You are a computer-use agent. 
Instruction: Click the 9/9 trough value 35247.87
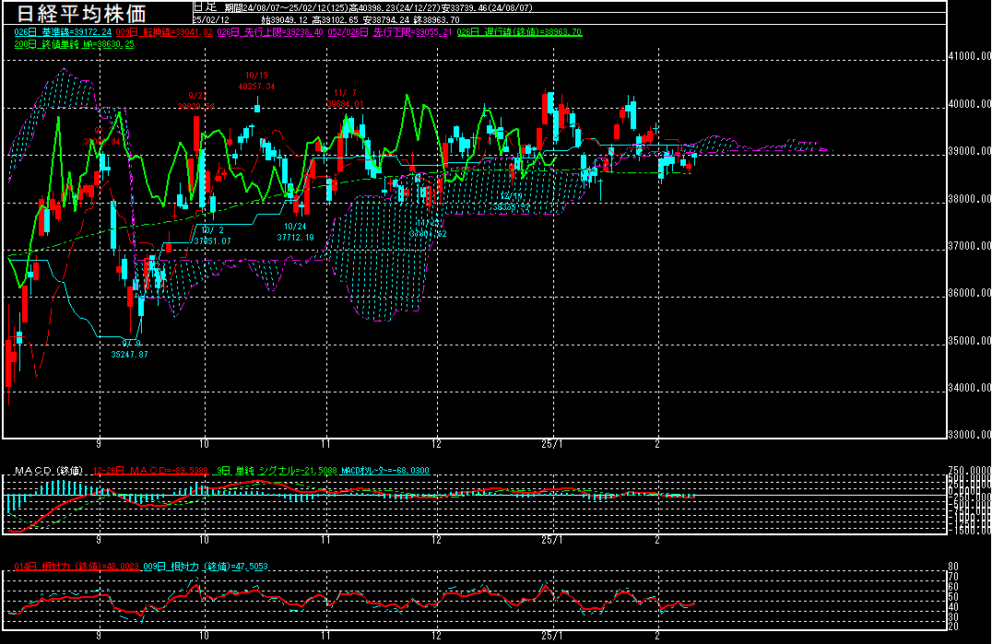click(x=130, y=355)
